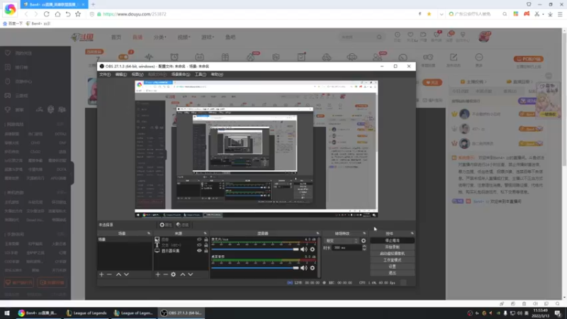Adjust desktop audio volume slider
Viewport: 567px width, 319px height.
255,268
